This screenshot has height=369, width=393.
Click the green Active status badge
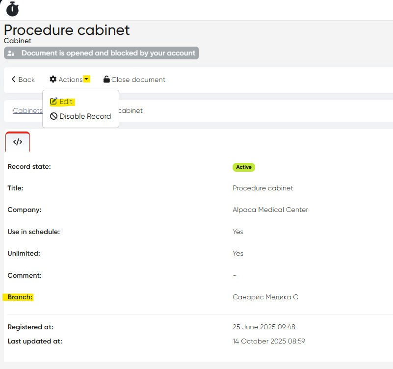tap(244, 167)
